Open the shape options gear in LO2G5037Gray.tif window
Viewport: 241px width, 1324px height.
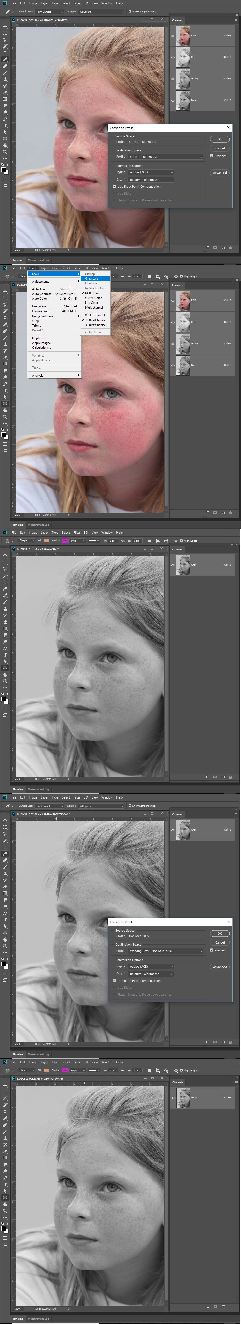point(176,1070)
